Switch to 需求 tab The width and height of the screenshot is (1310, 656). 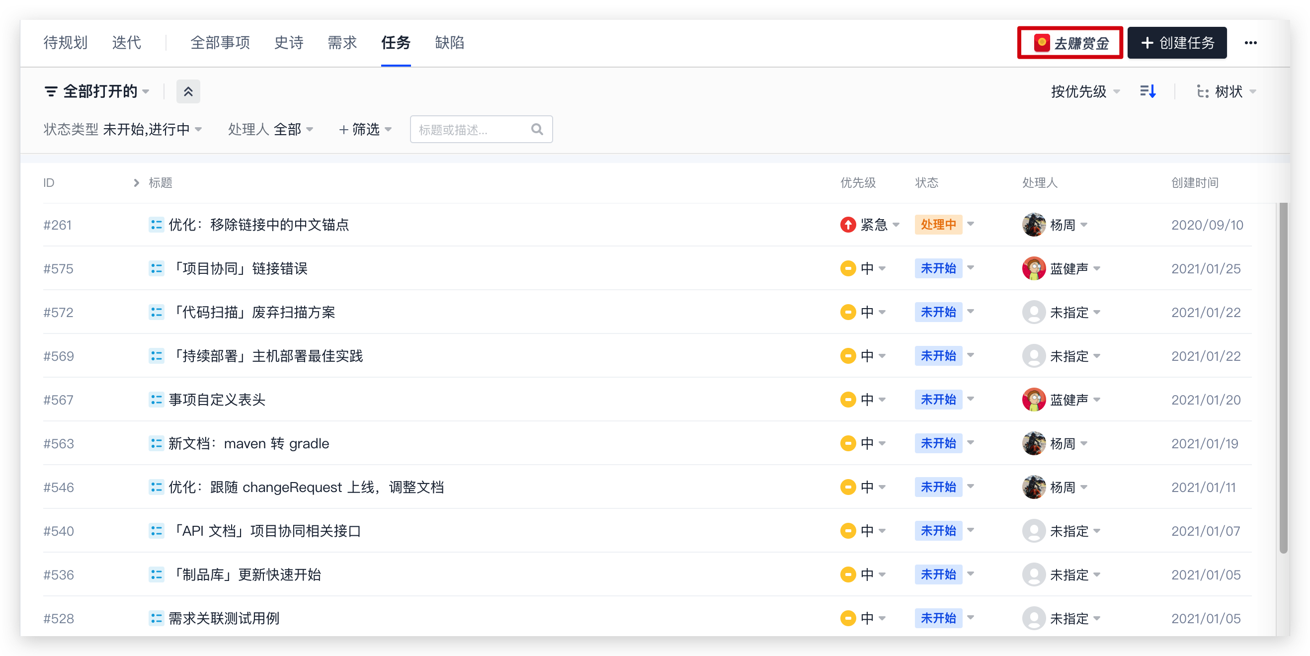click(x=342, y=43)
